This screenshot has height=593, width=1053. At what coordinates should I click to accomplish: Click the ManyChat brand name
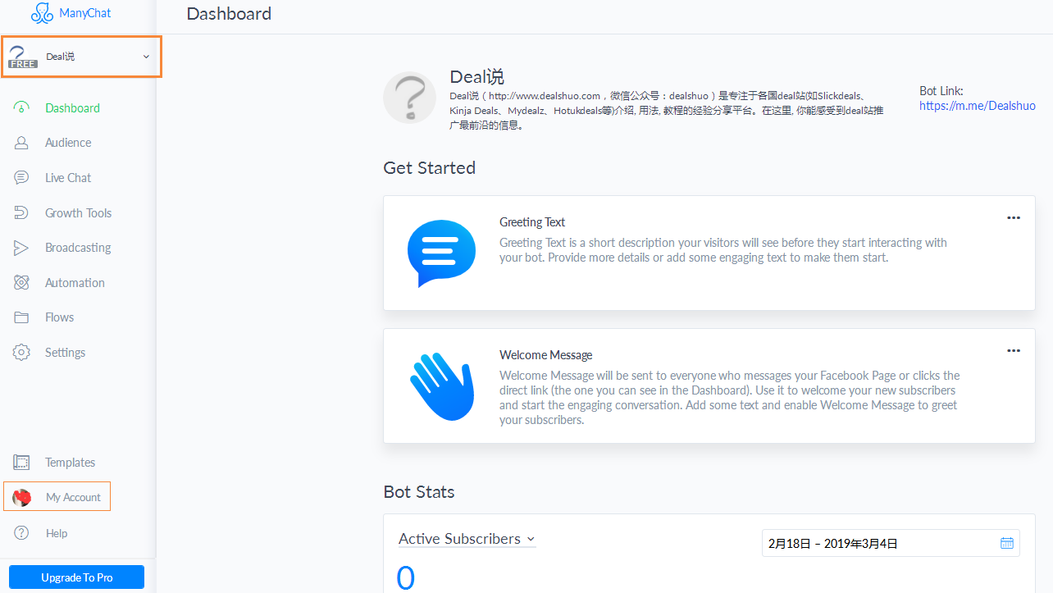[x=85, y=13]
